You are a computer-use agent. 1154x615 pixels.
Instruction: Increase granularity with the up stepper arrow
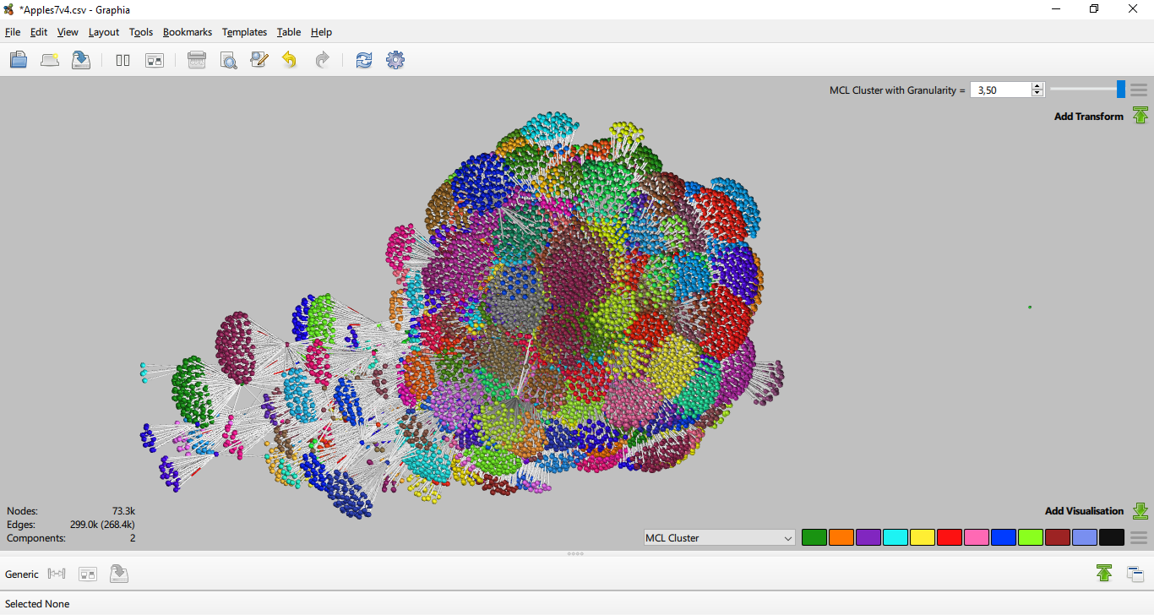point(1038,86)
